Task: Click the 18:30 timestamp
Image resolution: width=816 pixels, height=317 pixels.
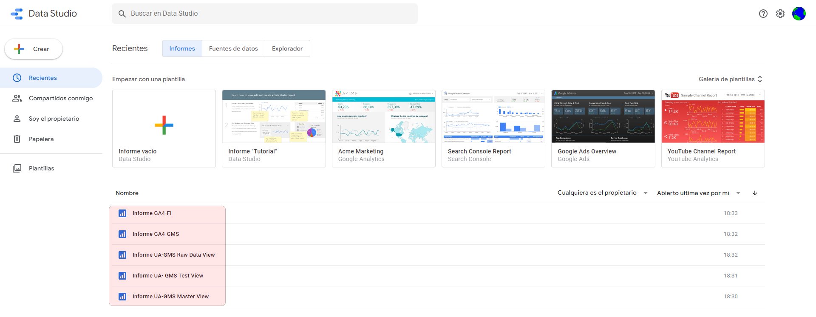Action: tap(731, 297)
